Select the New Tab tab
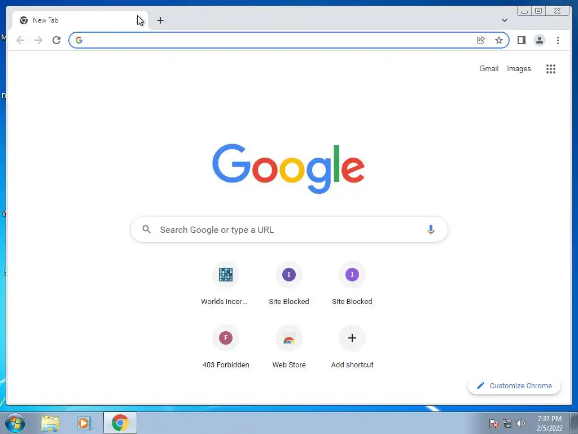This screenshot has height=434, width=578. click(79, 20)
